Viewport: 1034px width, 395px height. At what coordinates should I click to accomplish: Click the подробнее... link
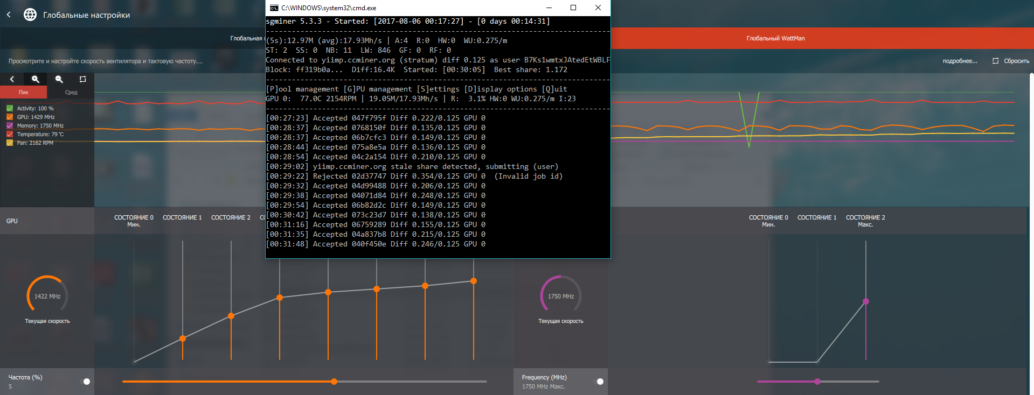[960, 61]
